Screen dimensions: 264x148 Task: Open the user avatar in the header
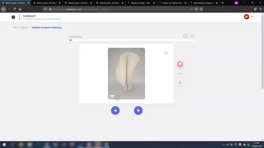coord(247,17)
